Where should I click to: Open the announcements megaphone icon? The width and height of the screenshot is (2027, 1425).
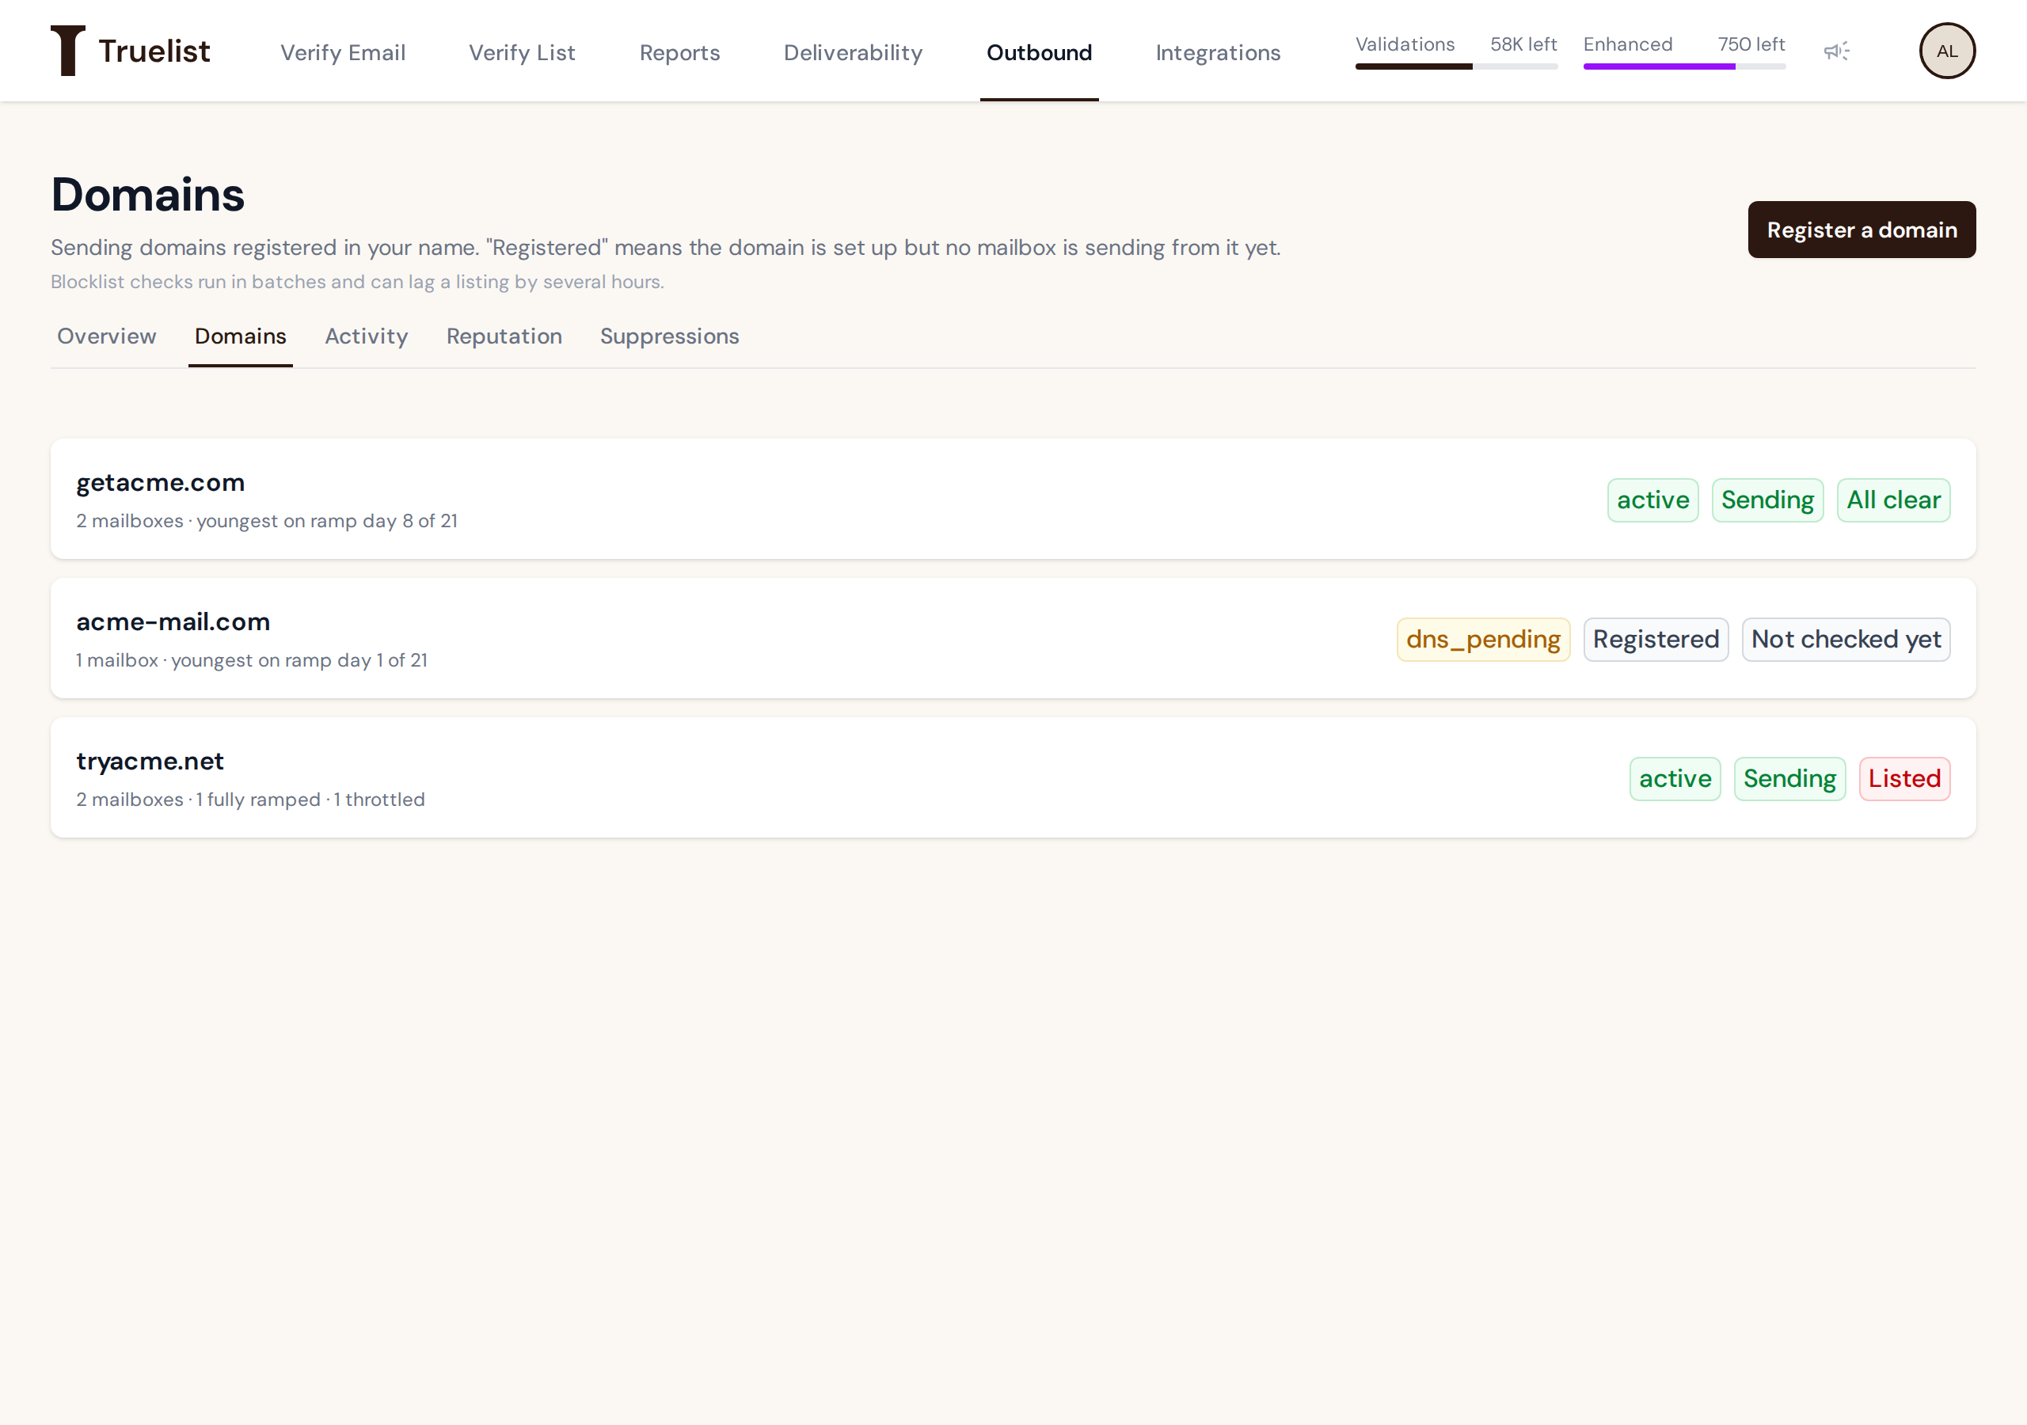(1836, 51)
